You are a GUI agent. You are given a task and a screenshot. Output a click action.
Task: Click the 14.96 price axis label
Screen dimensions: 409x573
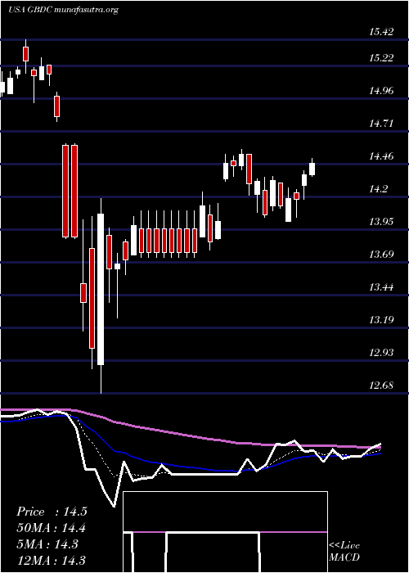381,91
